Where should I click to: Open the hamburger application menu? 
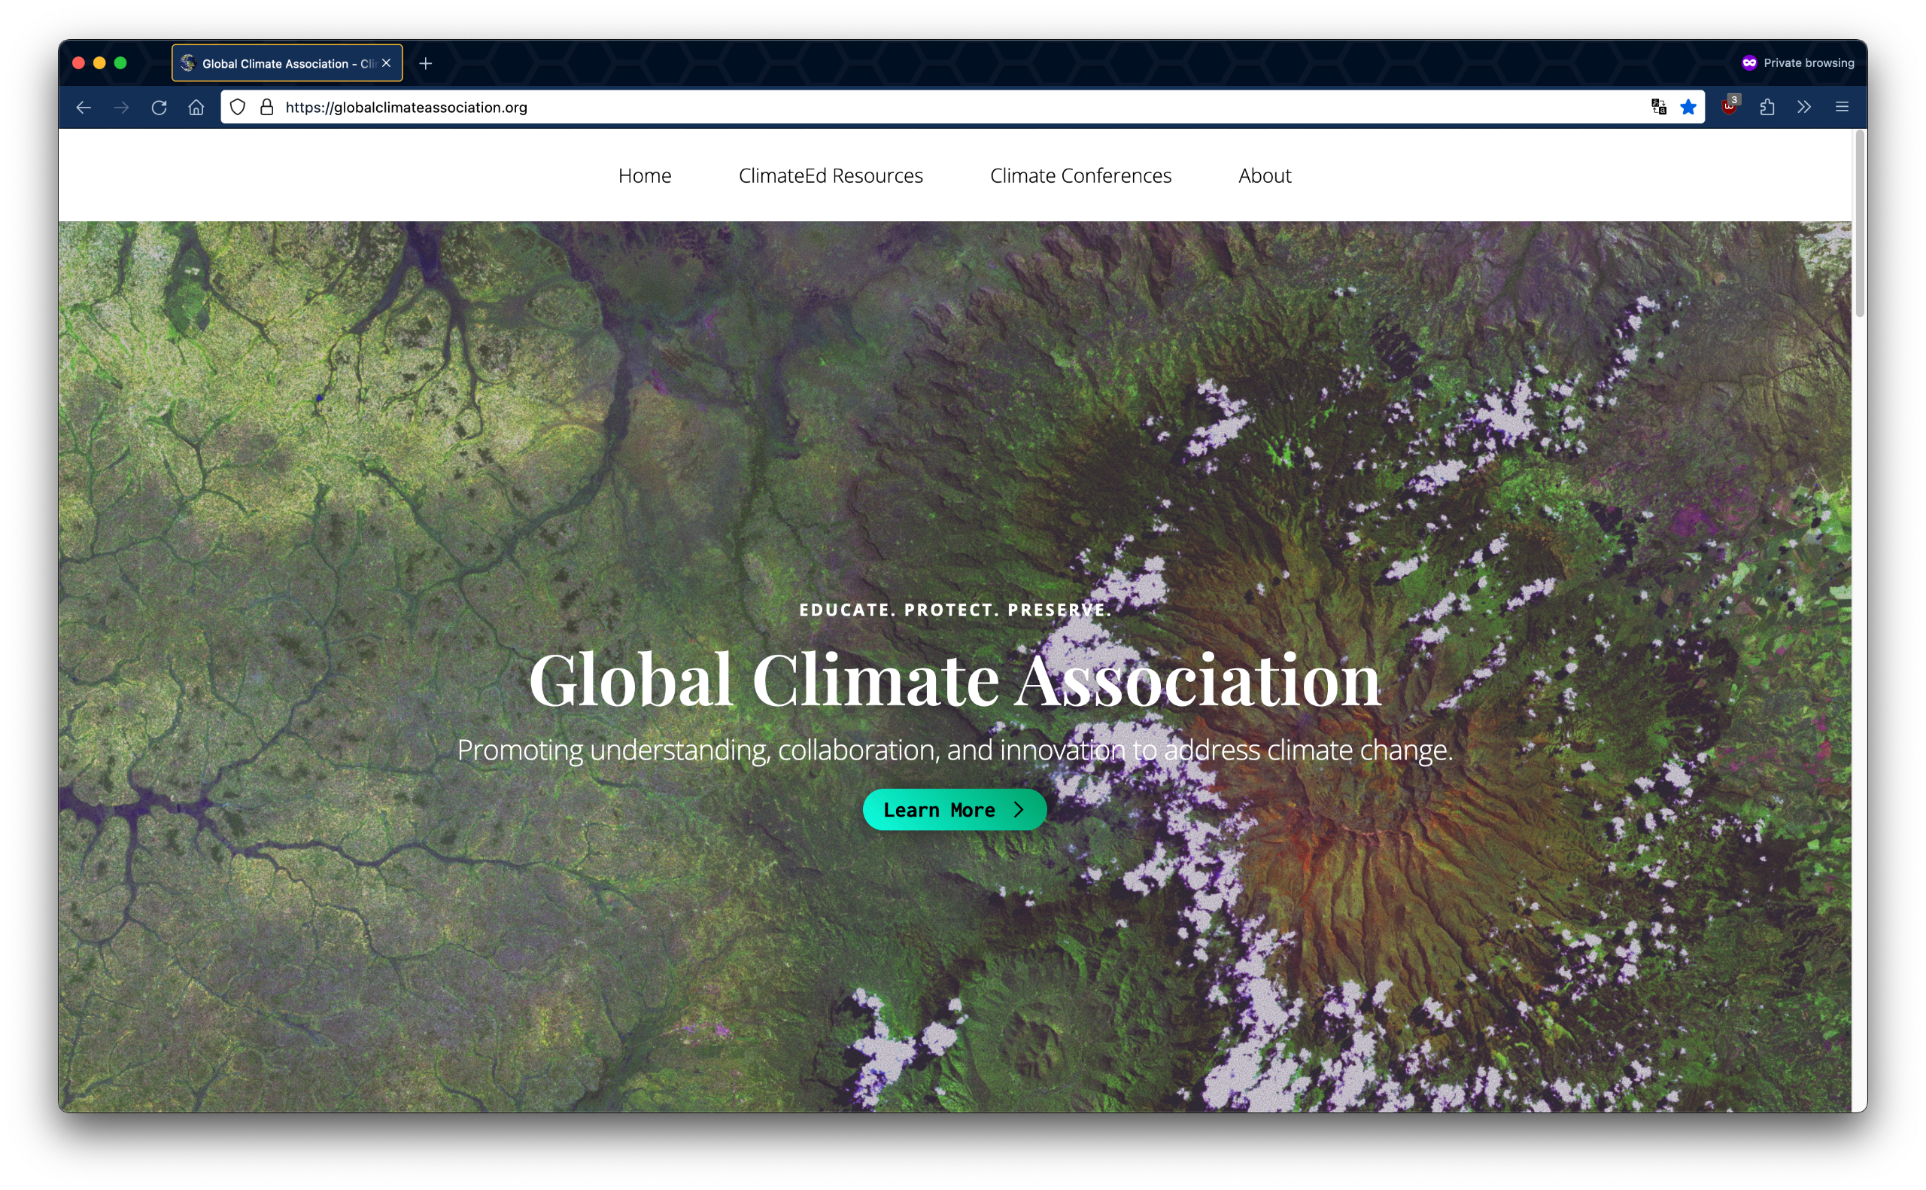tap(1842, 107)
